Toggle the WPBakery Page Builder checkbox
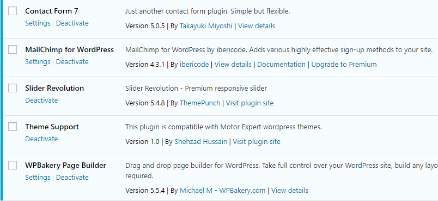This screenshot has width=438, height=201. coord(13,165)
